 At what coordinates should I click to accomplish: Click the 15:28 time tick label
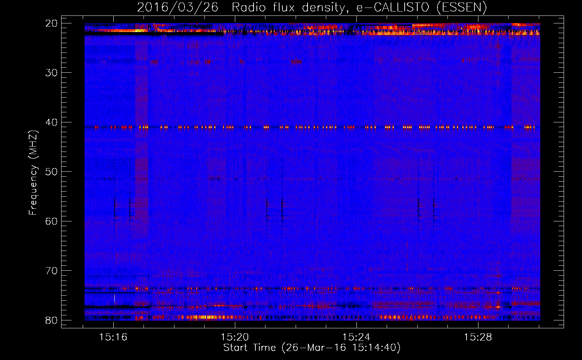point(478,337)
